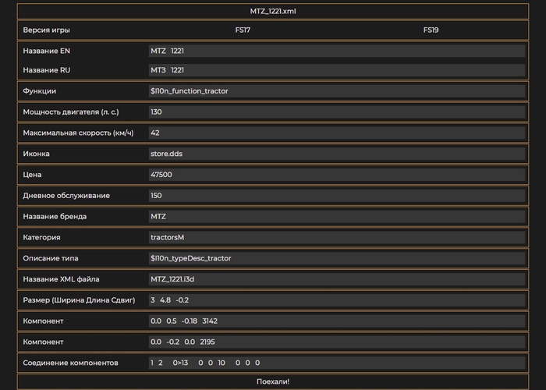
Task: Click the Дневное обслуживание label
Action: (x=66, y=195)
